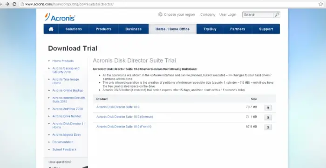This screenshot has height=168, width=326.
Task: Click the Acronis Disk Director Suite Trial heading
Action: point(134,60)
